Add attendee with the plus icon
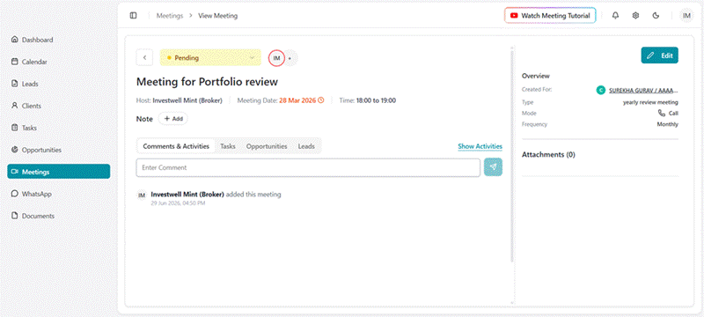Viewport: 704px width, 317px height. tap(290, 58)
